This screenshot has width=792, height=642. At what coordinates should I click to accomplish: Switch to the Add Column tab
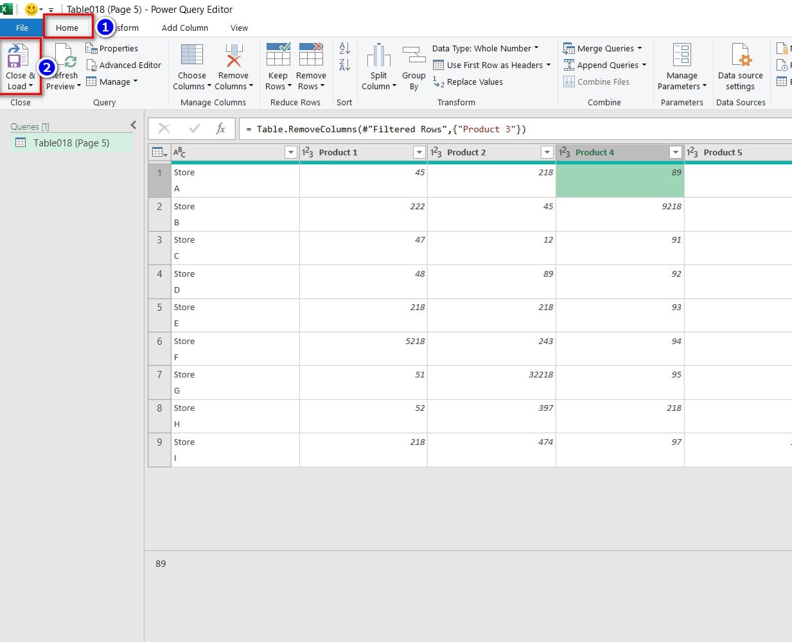point(185,28)
